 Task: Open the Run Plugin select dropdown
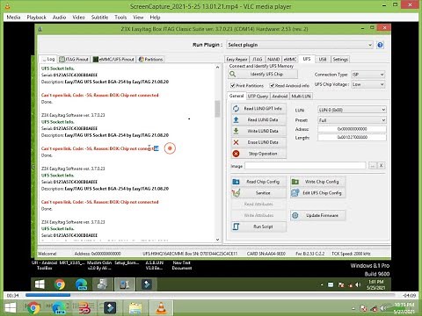[300, 45]
